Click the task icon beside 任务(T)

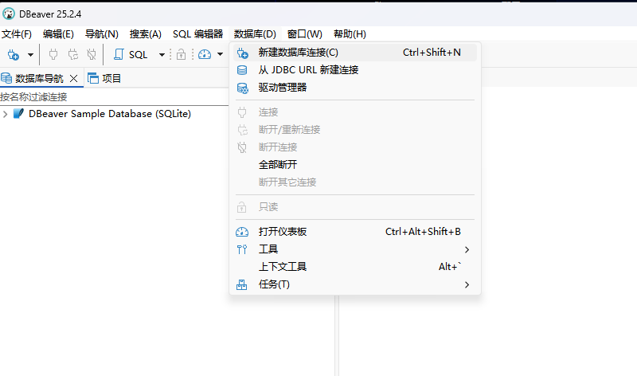242,284
